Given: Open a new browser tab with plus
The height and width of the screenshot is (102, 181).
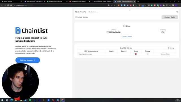Looking at the screenshot, I should [138, 2].
